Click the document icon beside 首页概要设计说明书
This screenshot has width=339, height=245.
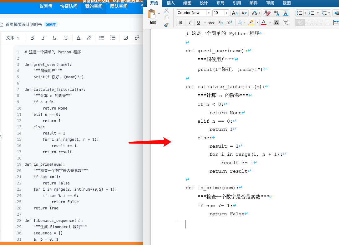[2, 25]
